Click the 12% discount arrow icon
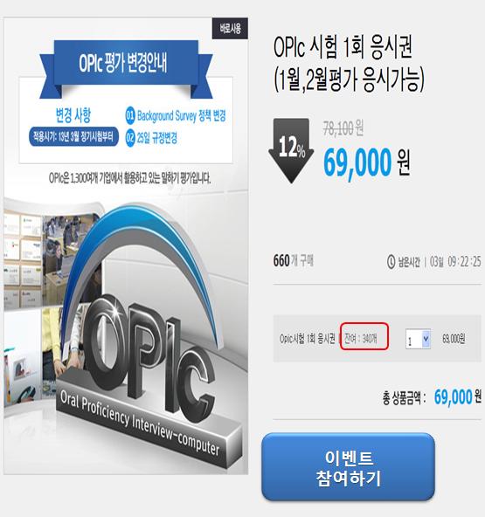 [291, 150]
